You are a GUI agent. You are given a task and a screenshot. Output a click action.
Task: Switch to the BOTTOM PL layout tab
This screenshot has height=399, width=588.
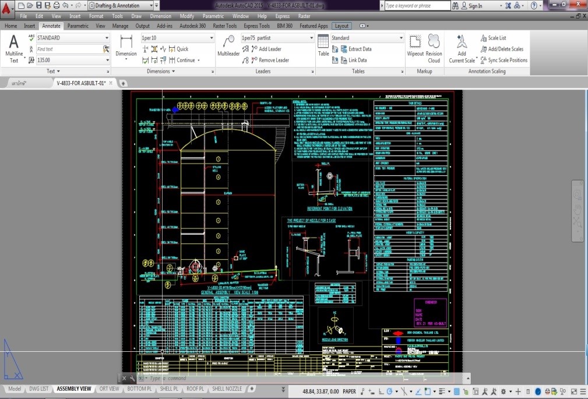tap(139, 389)
